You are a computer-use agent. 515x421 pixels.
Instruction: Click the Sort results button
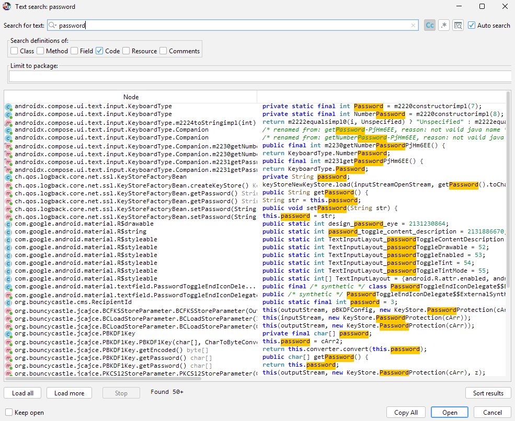coord(488,393)
